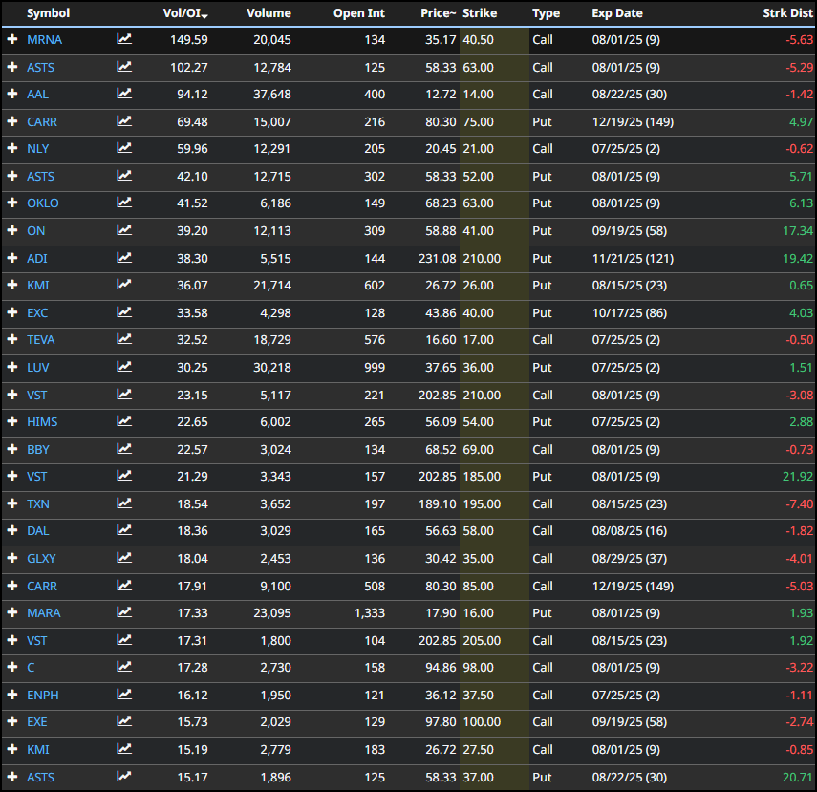This screenshot has width=817, height=792.
Task: Open the OKLO symbol link
Action: click(43, 203)
